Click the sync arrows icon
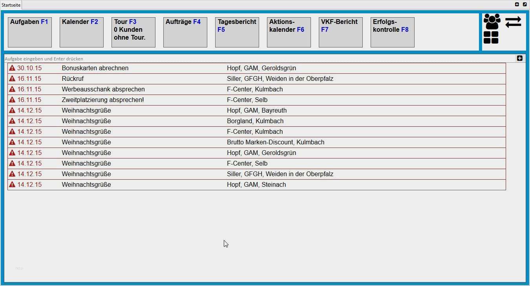 point(513,22)
